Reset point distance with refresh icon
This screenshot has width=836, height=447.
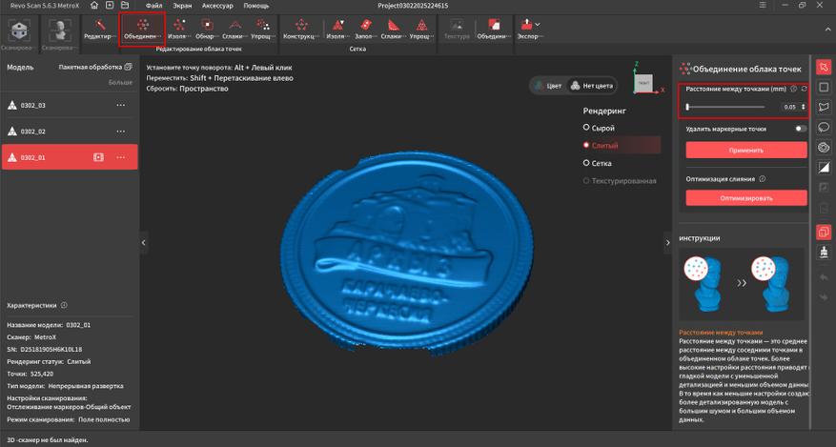coord(804,89)
